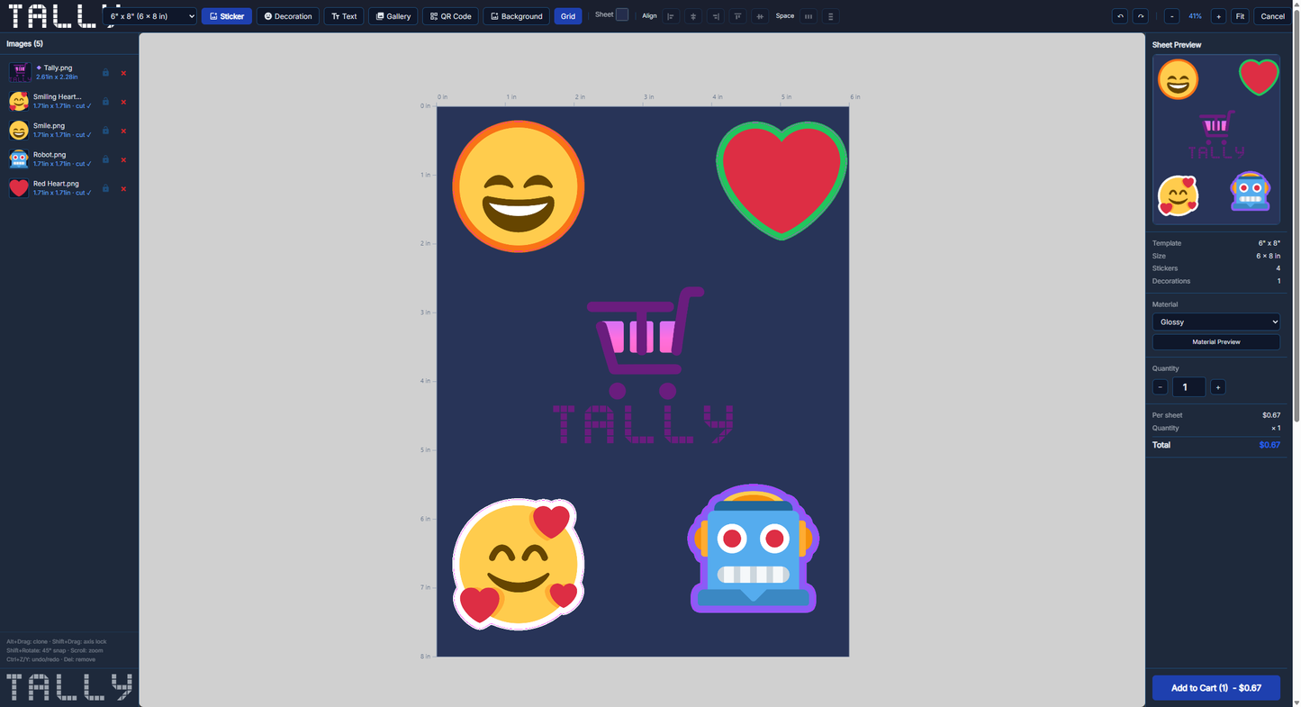1301x707 pixels.
Task: Click the Align horizontal center icon
Action: coord(693,16)
